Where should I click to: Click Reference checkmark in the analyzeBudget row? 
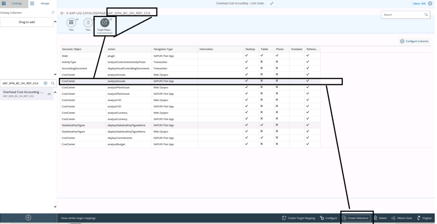tap(308, 144)
